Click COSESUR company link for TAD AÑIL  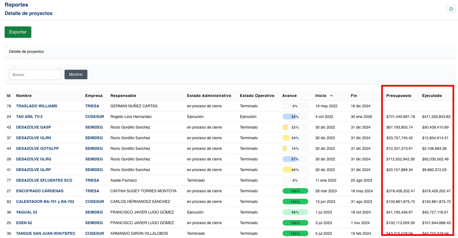click(94, 117)
